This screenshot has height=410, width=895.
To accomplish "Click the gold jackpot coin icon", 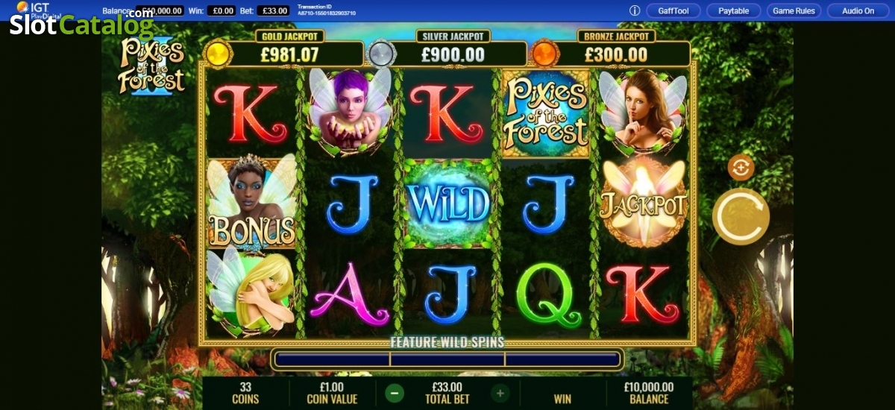I will tap(217, 54).
